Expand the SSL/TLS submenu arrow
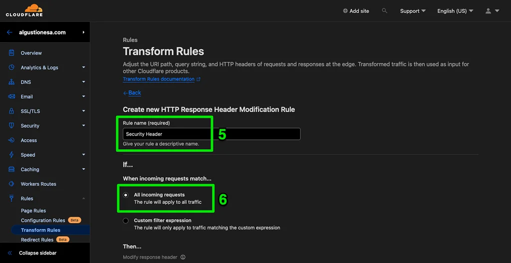 click(83, 111)
